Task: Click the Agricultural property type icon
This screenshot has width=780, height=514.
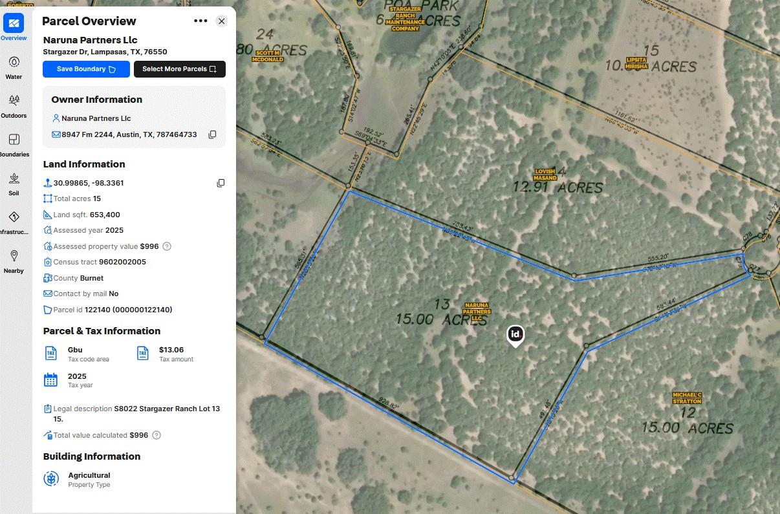Action: [51, 478]
